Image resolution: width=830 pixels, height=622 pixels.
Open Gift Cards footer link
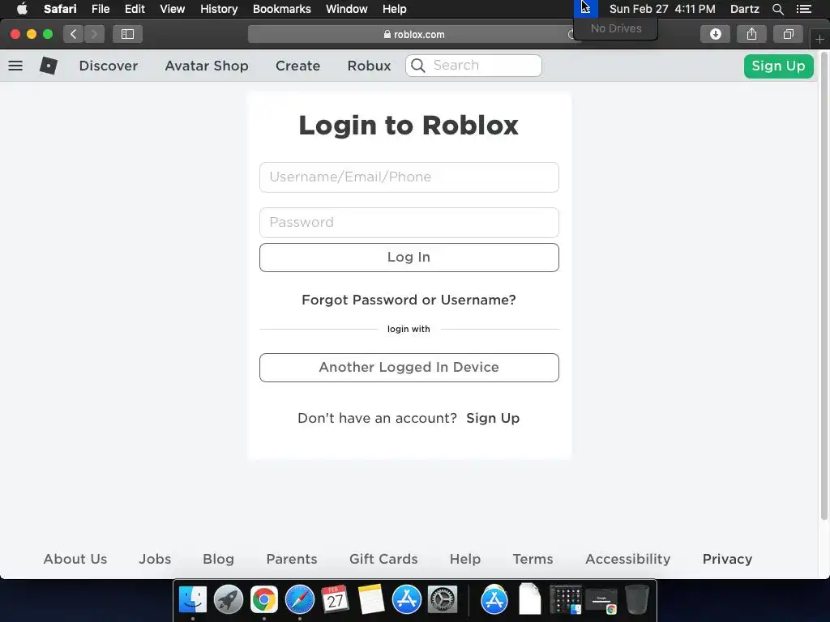coord(383,559)
